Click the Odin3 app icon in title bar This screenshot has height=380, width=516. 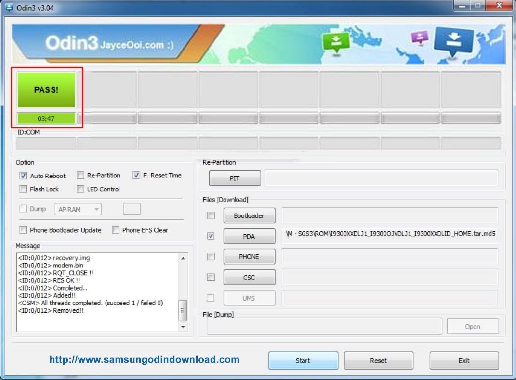pyautogui.click(x=9, y=7)
